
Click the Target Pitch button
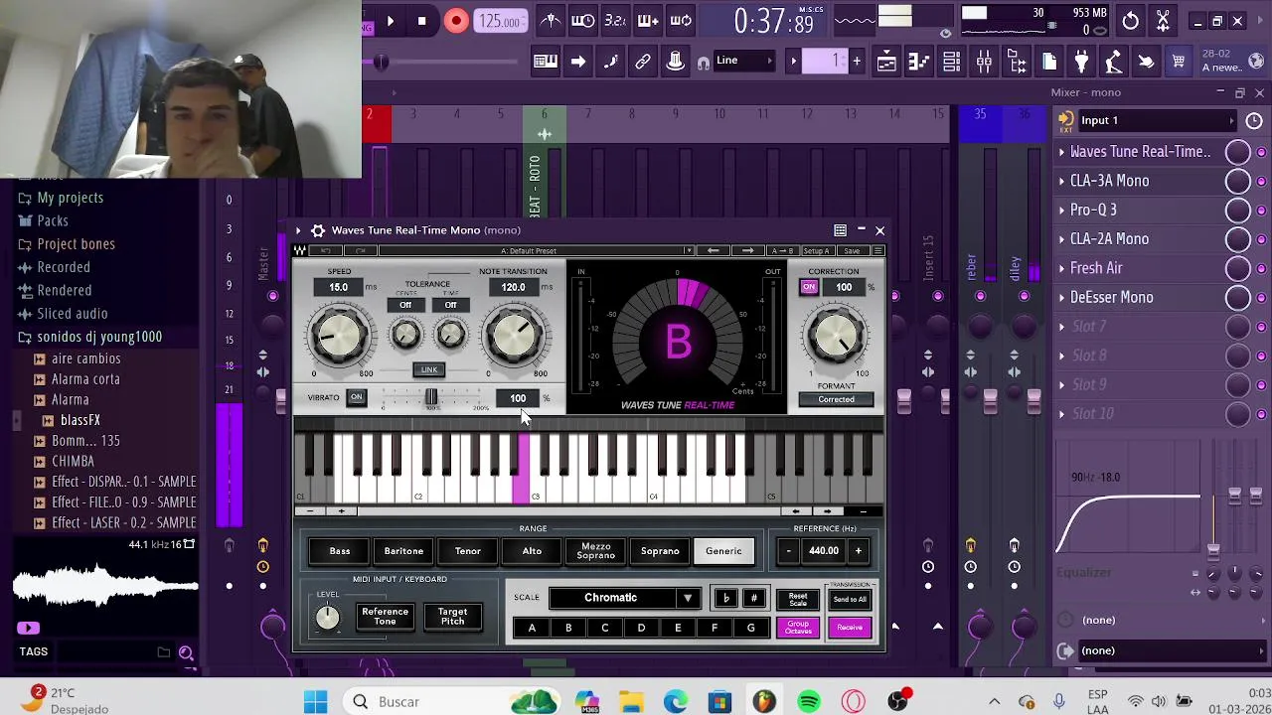coord(452,617)
